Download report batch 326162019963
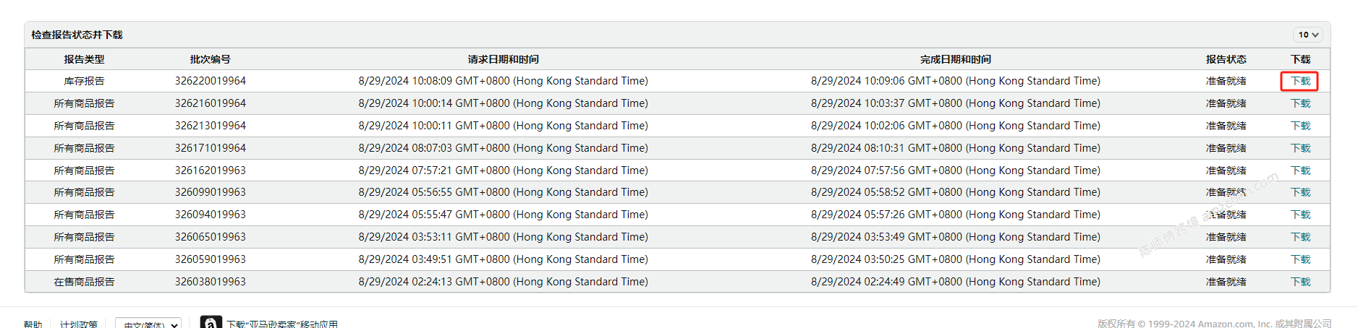Screen dimensions: 1358x328 [1300, 171]
